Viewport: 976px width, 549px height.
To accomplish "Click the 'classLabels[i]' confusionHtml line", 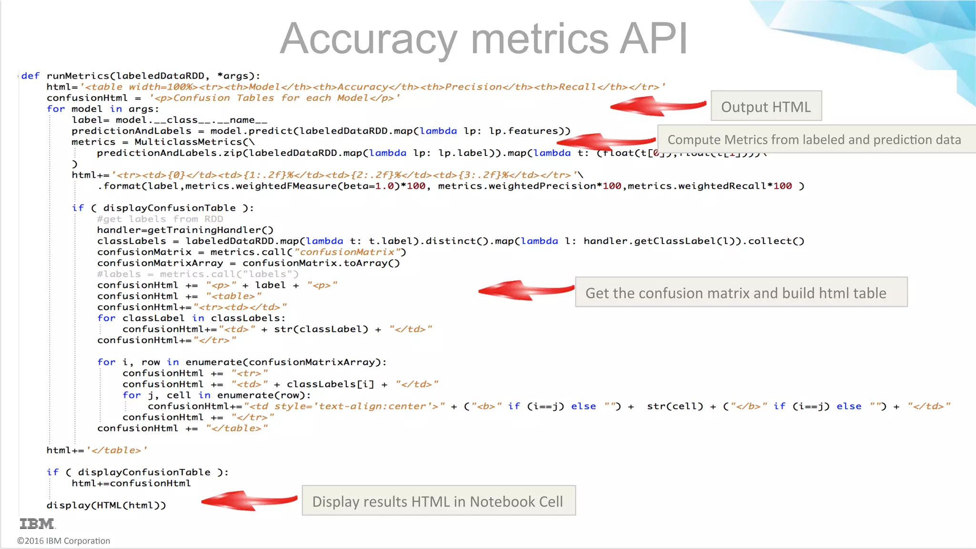I will point(280,384).
